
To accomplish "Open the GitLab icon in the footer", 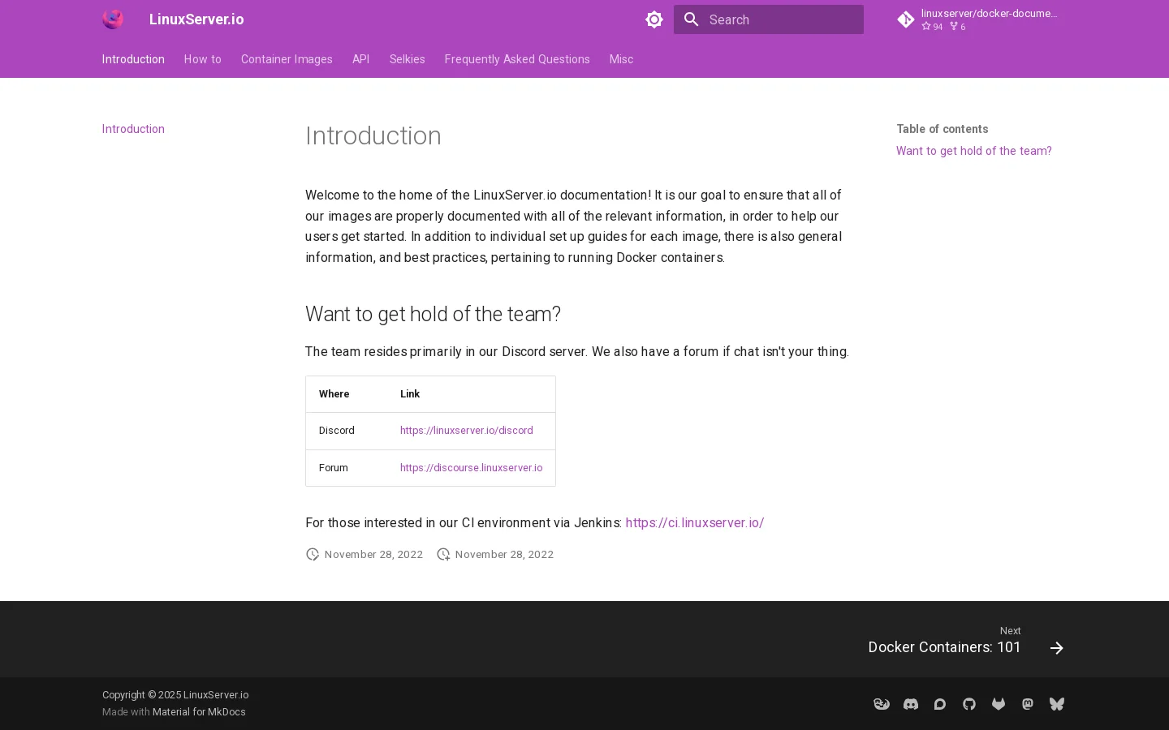I will click(999, 704).
